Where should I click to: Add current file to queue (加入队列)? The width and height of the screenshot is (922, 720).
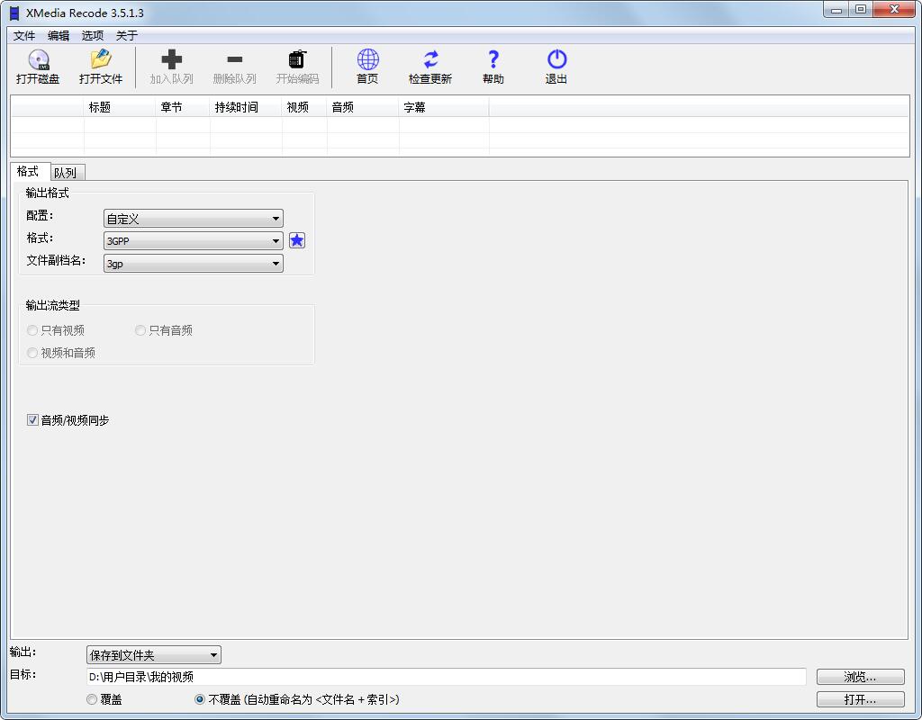tap(170, 67)
